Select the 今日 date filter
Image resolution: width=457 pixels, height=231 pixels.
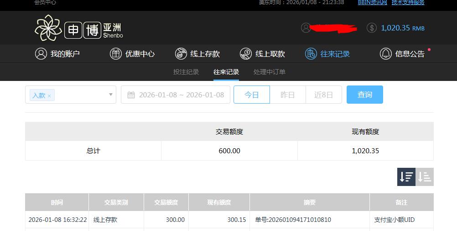[251, 95]
